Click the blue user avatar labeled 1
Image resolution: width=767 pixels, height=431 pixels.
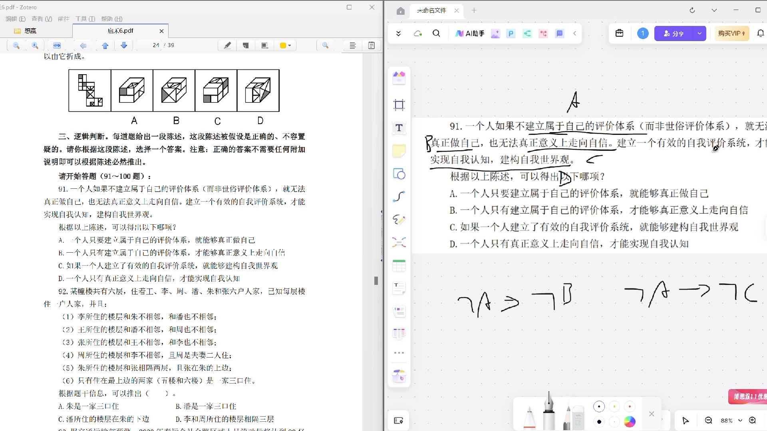click(643, 34)
